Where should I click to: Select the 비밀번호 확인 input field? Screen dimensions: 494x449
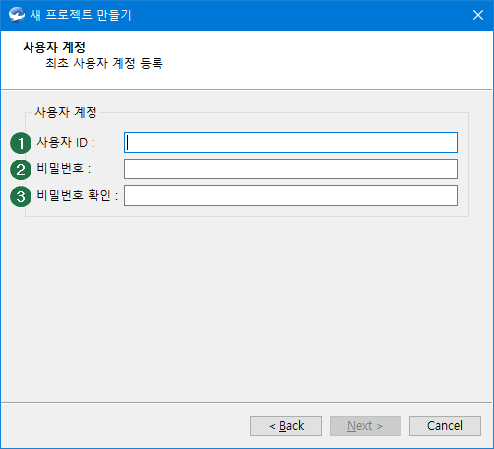click(290, 196)
